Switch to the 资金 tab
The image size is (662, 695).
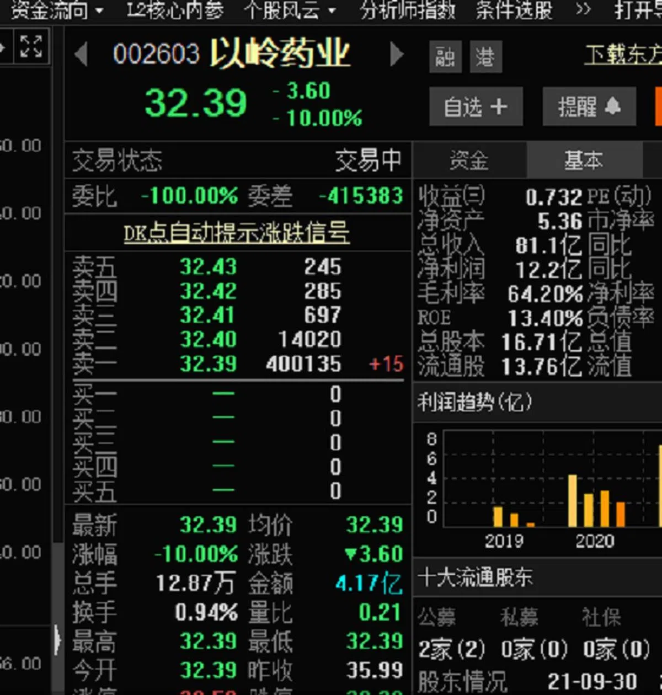[x=469, y=161]
